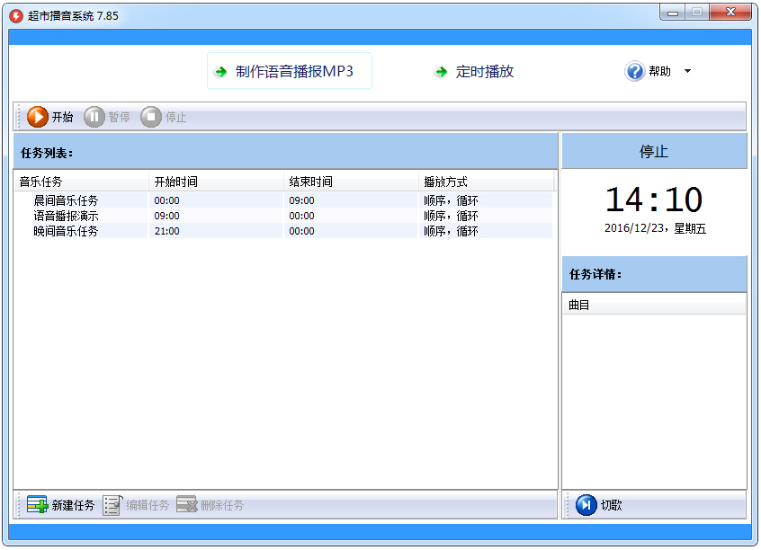Click the 新建任务 add task icon
The width and height of the screenshot is (761, 550).
37,504
